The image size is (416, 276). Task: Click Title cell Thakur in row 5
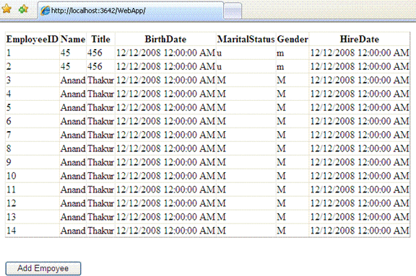click(x=100, y=107)
